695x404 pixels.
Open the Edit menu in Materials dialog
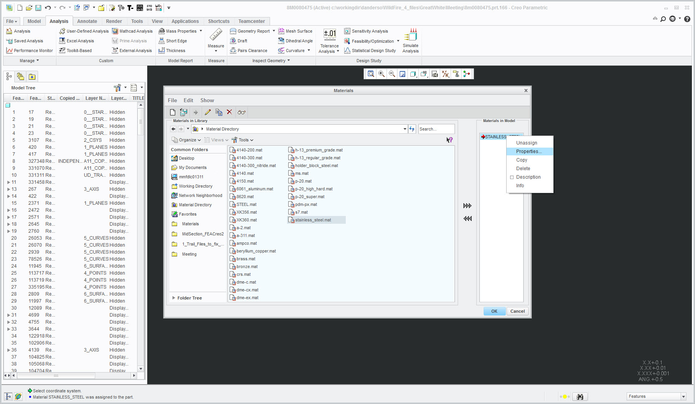tap(188, 100)
